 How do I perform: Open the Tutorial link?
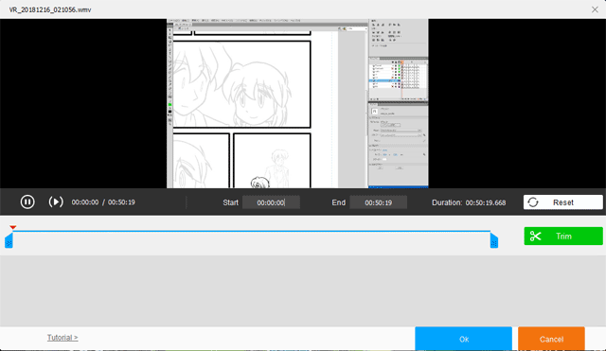62,338
